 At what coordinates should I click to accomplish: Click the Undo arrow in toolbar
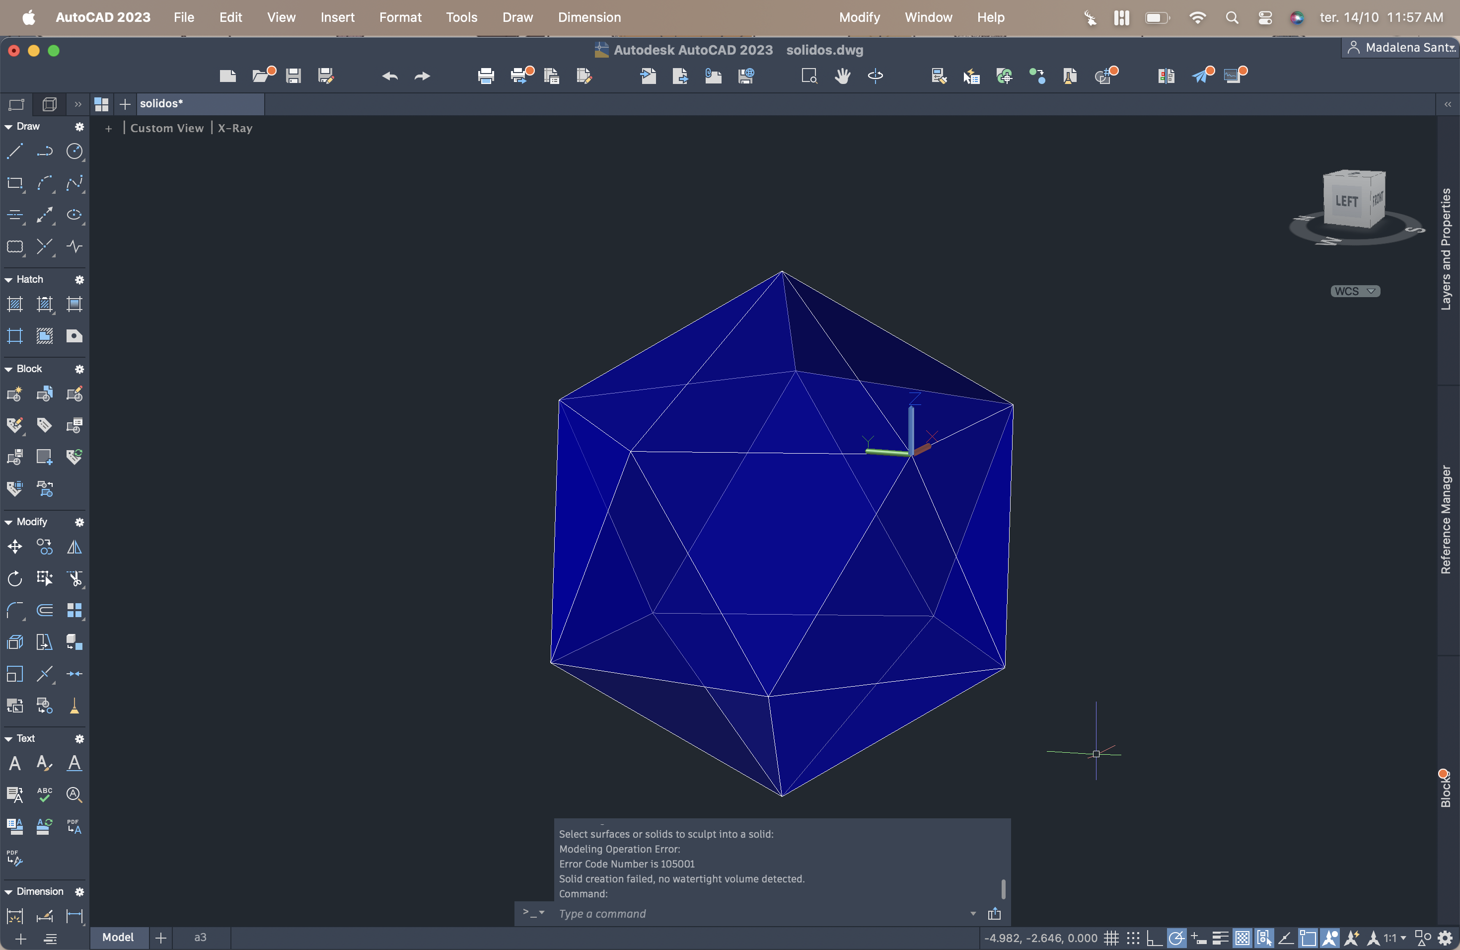click(389, 76)
